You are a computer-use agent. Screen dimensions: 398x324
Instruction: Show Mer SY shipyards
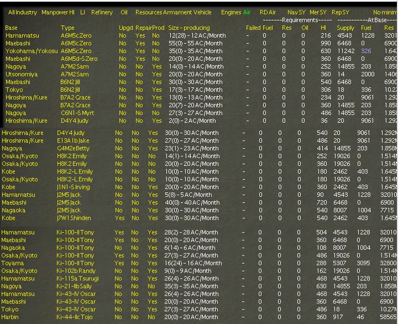point(318,12)
